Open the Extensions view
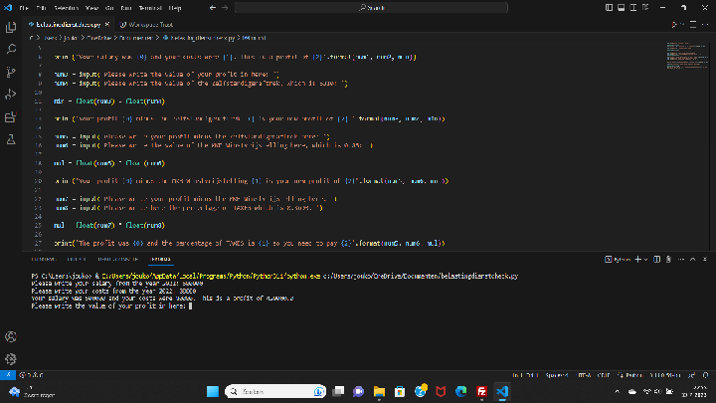 coord(11,117)
